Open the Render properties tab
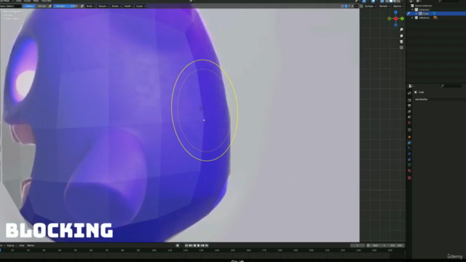Viewport: 466px width, 262px height. click(409, 100)
